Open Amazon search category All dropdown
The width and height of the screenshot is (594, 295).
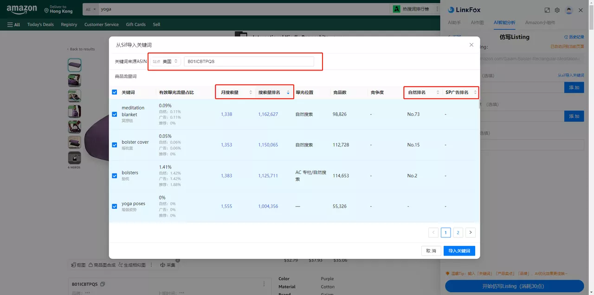[x=90, y=9]
